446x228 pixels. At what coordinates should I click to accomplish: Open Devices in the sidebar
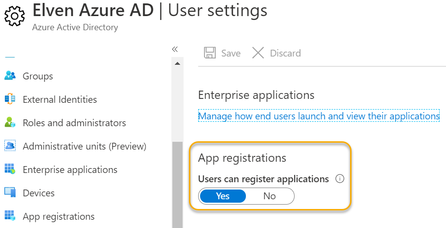(x=38, y=193)
